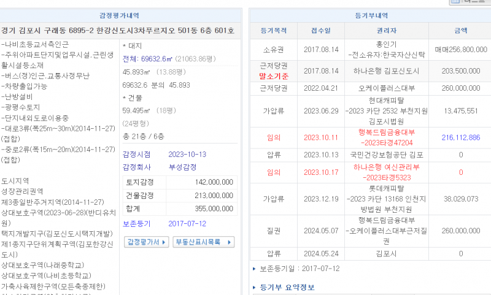491x295 pixels.
Task: Click the 금액 column header
Action: click(x=460, y=30)
